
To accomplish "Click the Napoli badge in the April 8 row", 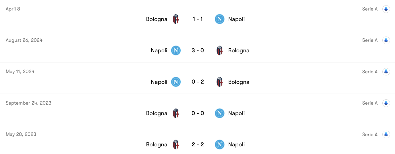I will click(219, 19).
